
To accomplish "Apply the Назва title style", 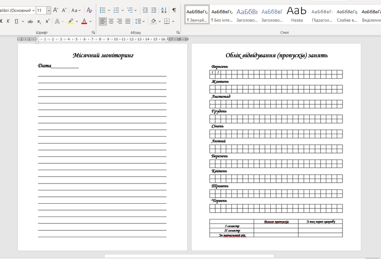I will pos(297,15).
